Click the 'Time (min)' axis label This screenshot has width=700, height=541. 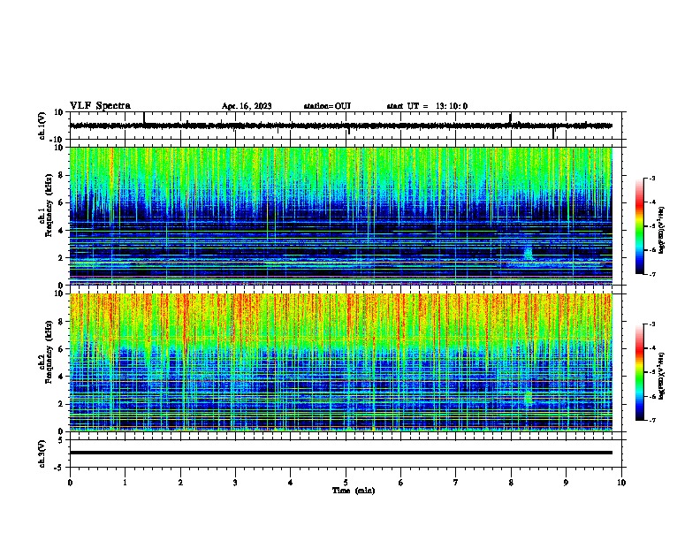pyautogui.click(x=354, y=491)
